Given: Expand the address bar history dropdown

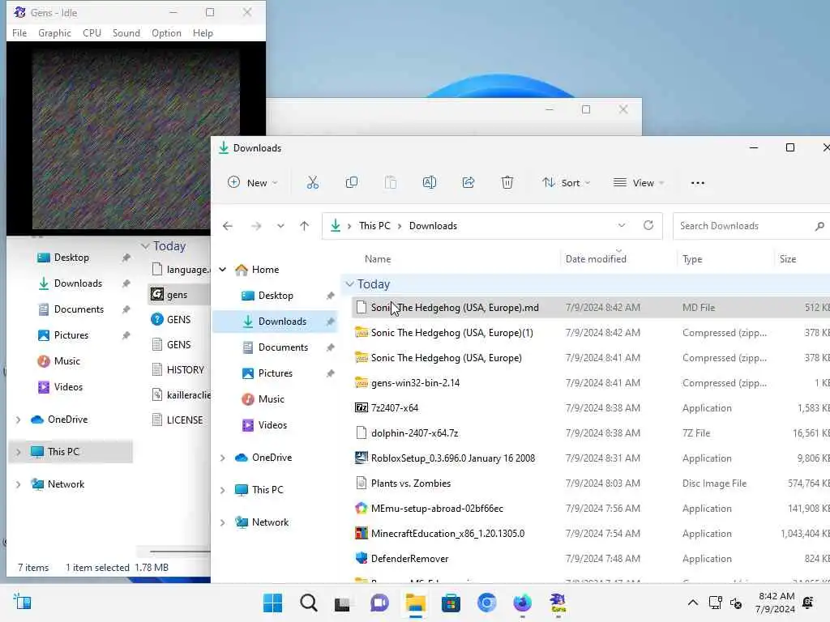Looking at the screenshot, I should pos(622,225).
